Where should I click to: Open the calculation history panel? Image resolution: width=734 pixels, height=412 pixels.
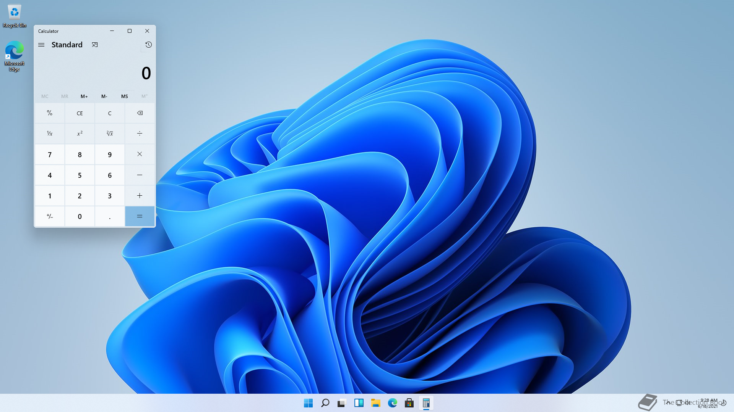[148, 45]
